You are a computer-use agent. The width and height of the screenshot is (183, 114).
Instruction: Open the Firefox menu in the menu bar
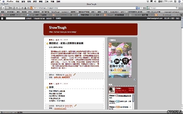tap(10, 1)
